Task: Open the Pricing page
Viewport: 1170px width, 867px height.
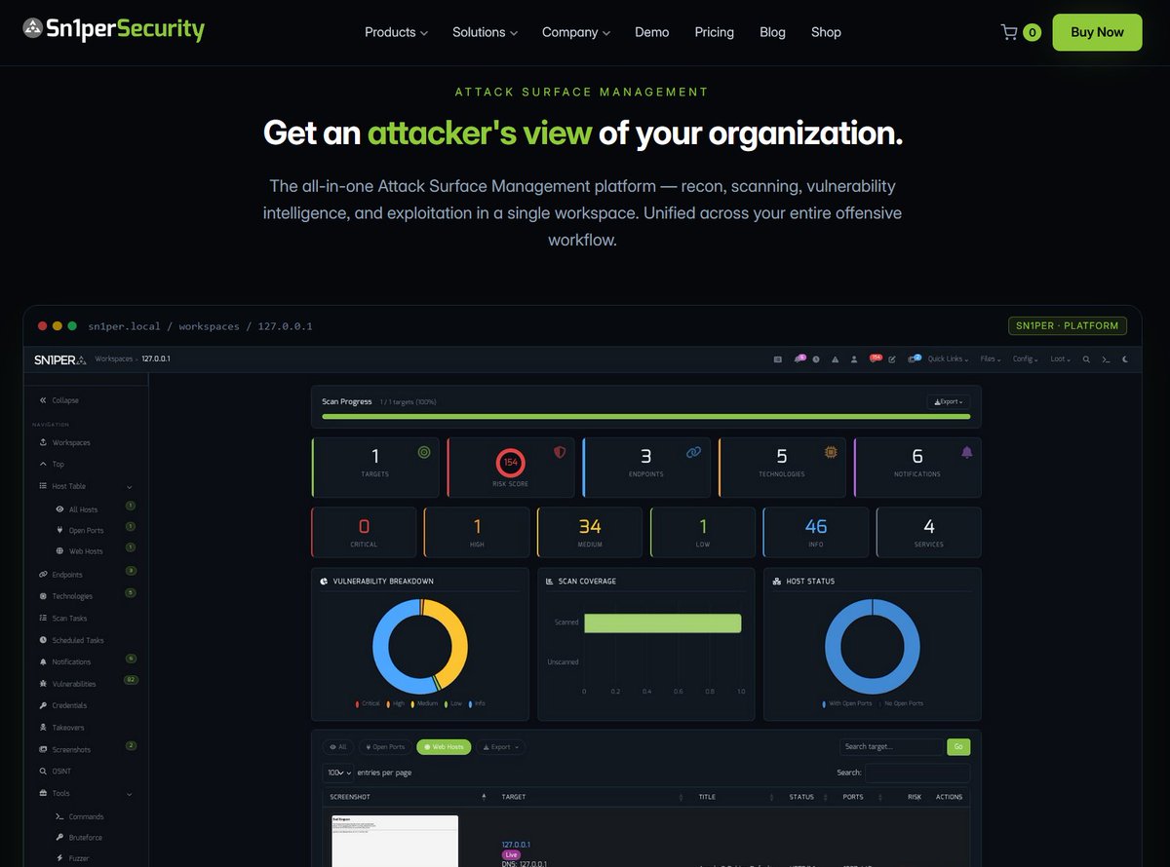Action: tap(714, 32)
